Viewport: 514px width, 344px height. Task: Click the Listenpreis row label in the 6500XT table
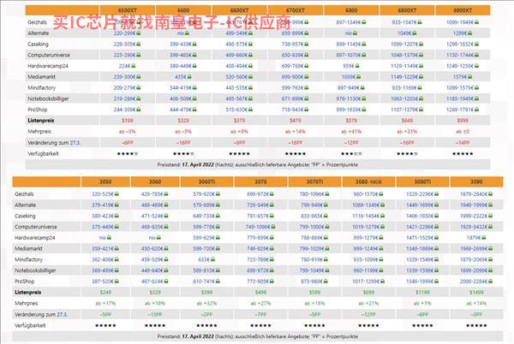tap(41, 121)
